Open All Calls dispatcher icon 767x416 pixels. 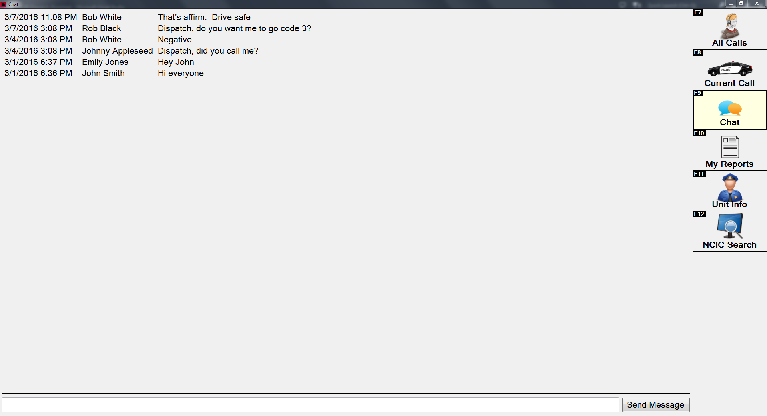pos(731,26)
